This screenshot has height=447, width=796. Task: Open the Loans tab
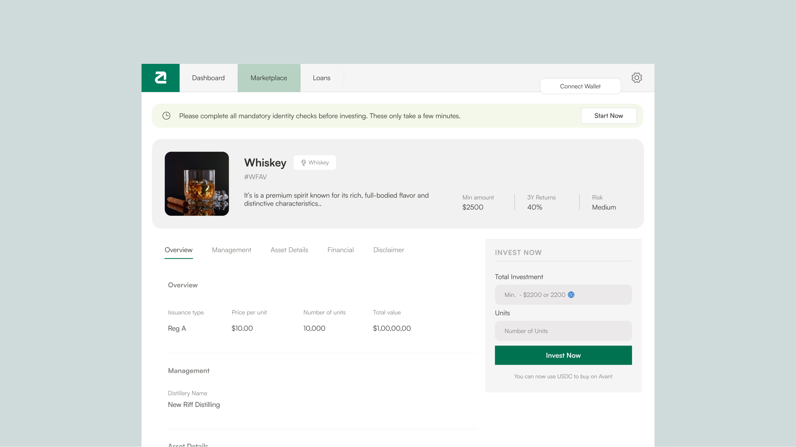tap(321, 78)
